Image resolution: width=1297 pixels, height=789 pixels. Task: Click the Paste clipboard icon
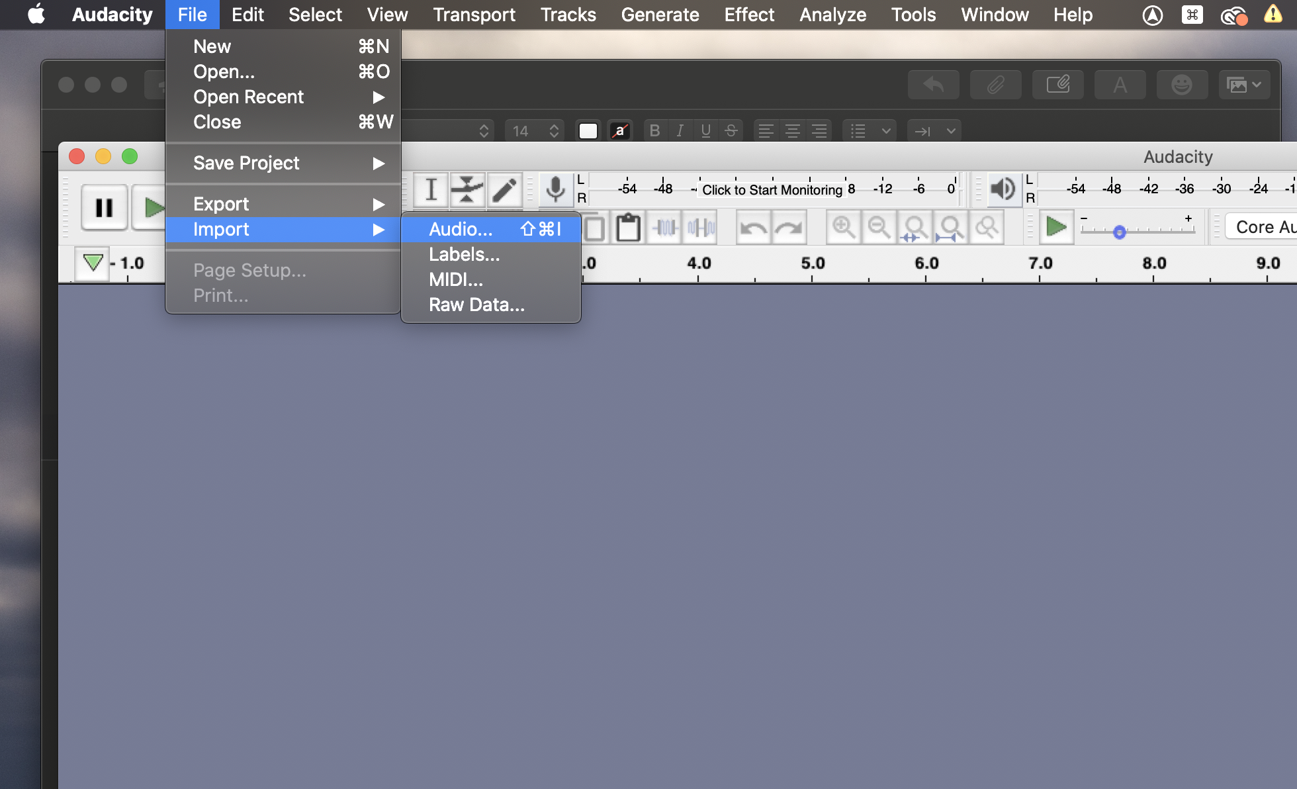628,228
